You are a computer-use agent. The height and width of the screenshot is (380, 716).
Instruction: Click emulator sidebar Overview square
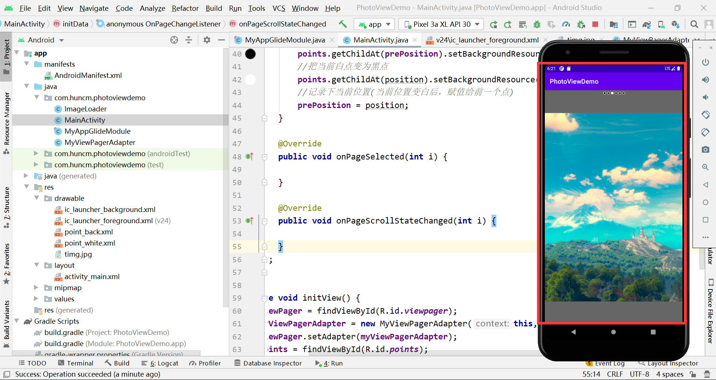pos(705,220)
